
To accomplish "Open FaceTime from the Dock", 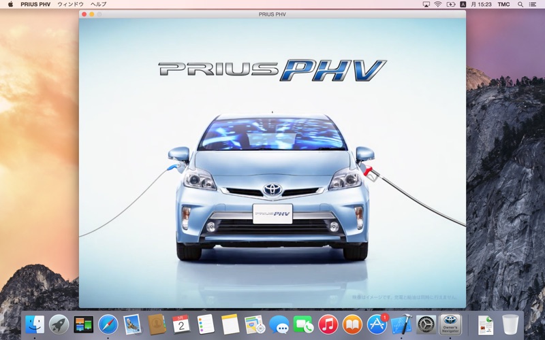I will pyautogui.click(x=303, y=325).
